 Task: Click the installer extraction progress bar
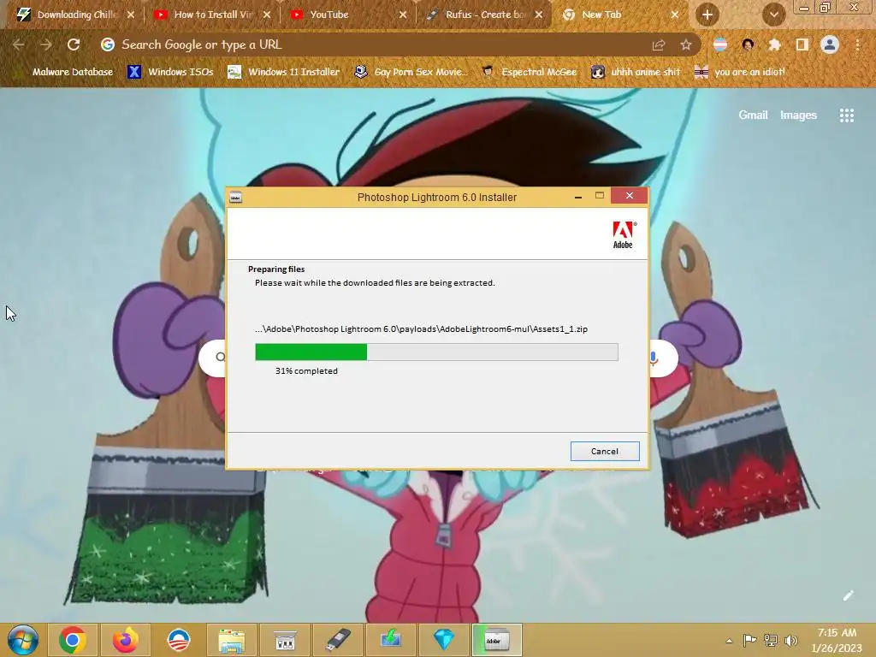[x=436, y=352]
